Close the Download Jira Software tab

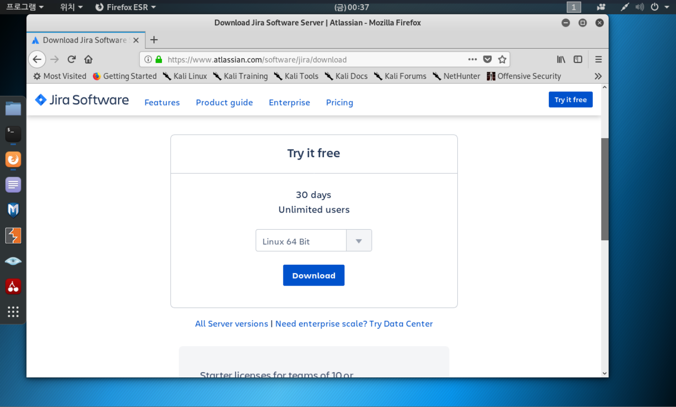(136, 40)
